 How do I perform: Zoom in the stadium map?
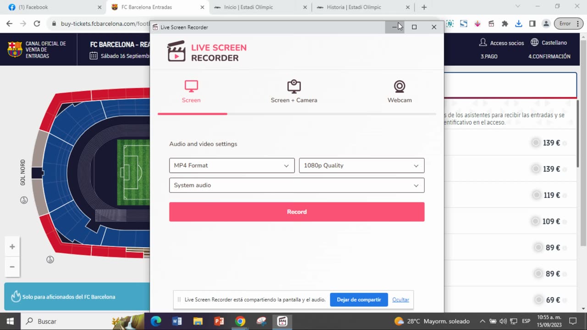(x=12, y=247)
